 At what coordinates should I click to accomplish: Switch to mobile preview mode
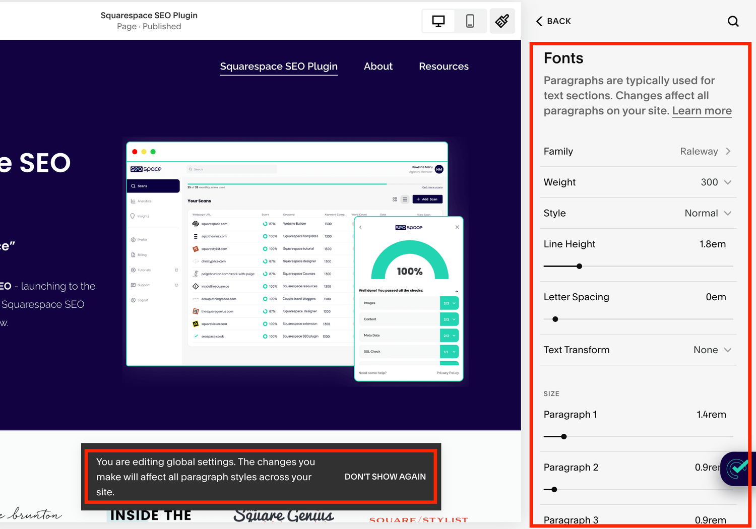(x=470, y=21)
